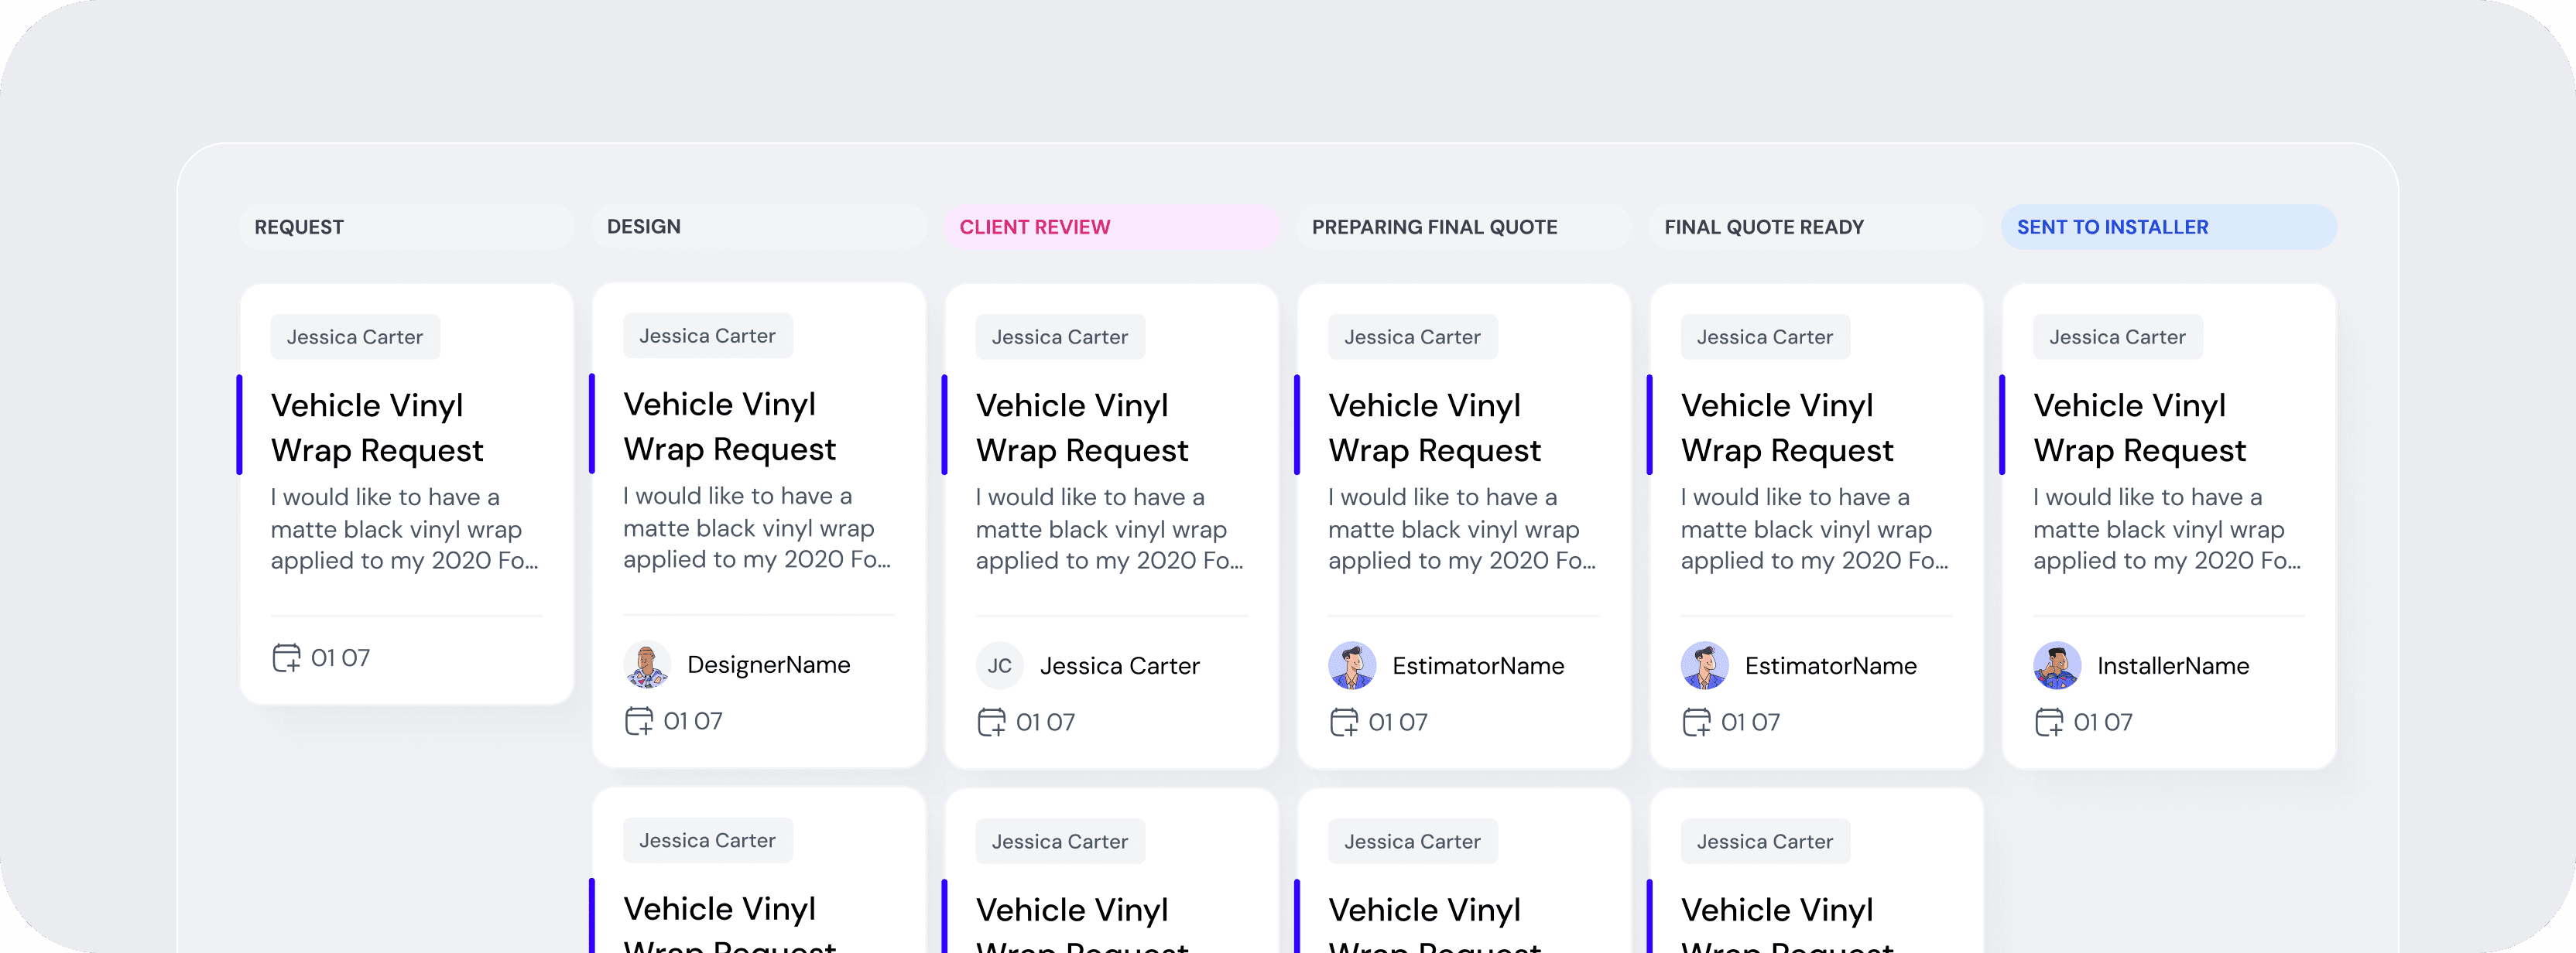The height and width of the screenshot is (953, 2576).
Task: Click EstimatorName avatar in Final Quote Ready card
Action: coord(1704,665)
